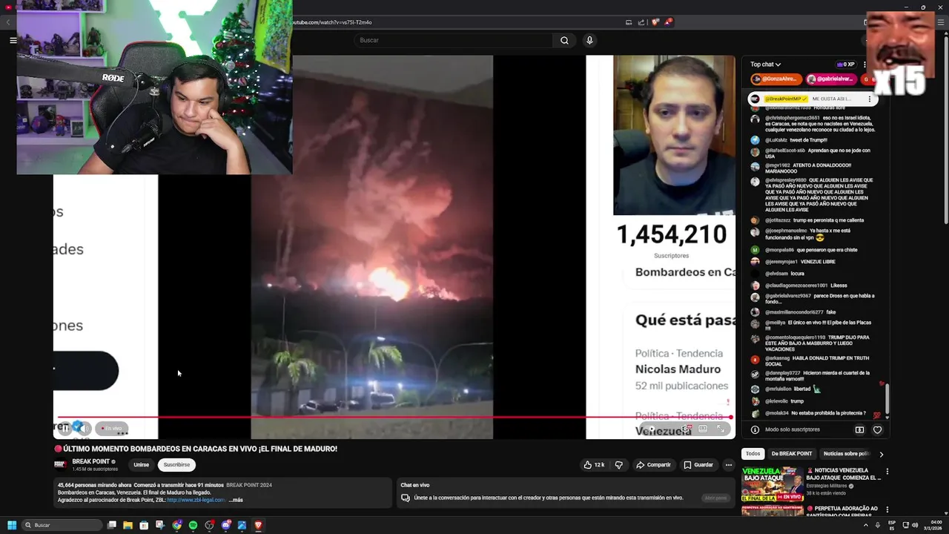Click the YouTube search magnifier button
Image resolution: width=949 pixels, height=534 pixels.
564,40
